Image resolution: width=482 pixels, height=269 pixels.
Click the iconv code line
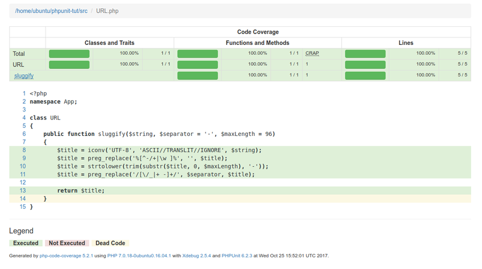pos(159,150)
